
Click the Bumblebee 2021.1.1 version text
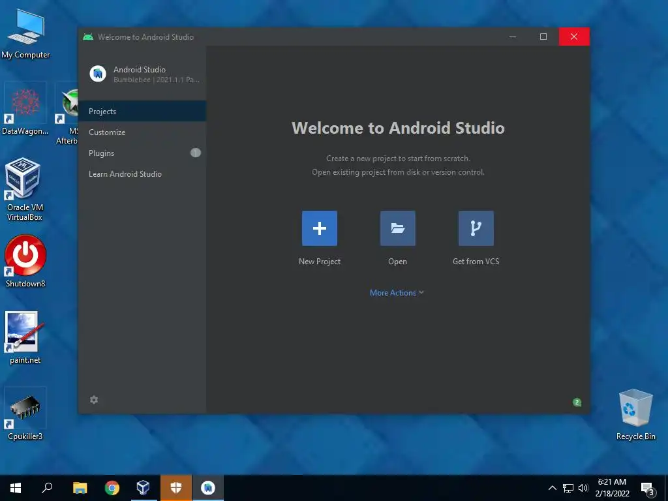point(157,80)
